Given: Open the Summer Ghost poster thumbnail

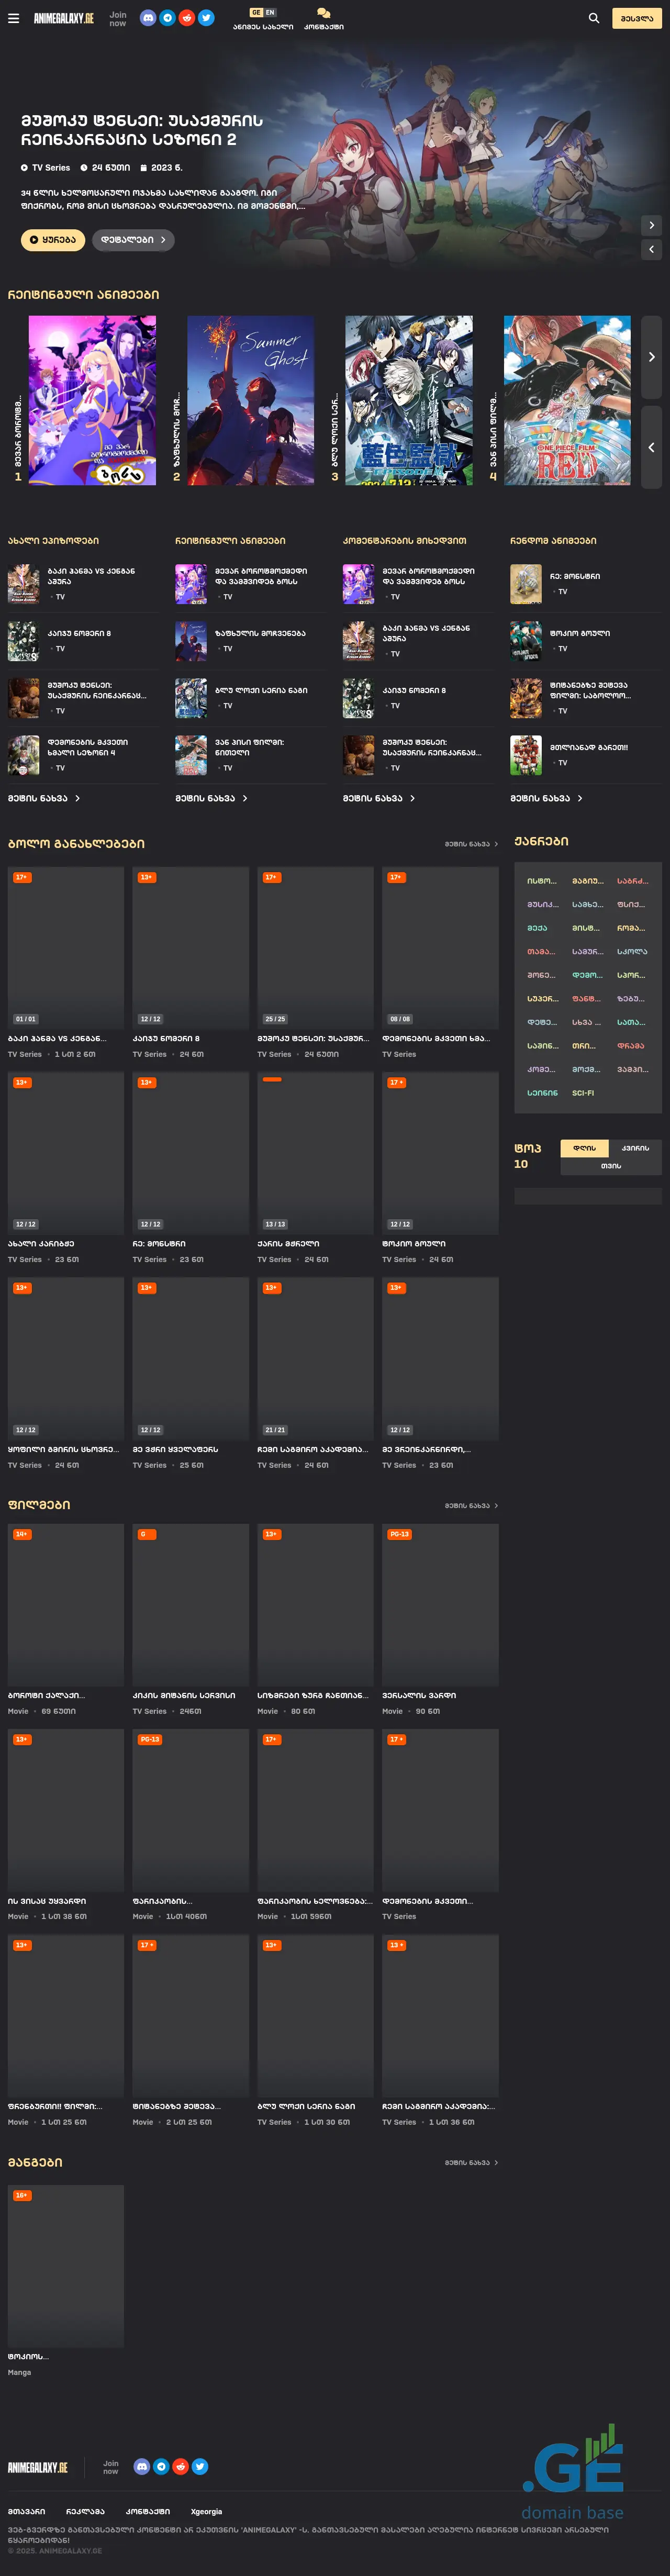Looking at the screenshot, I should [x=250, y=401].
